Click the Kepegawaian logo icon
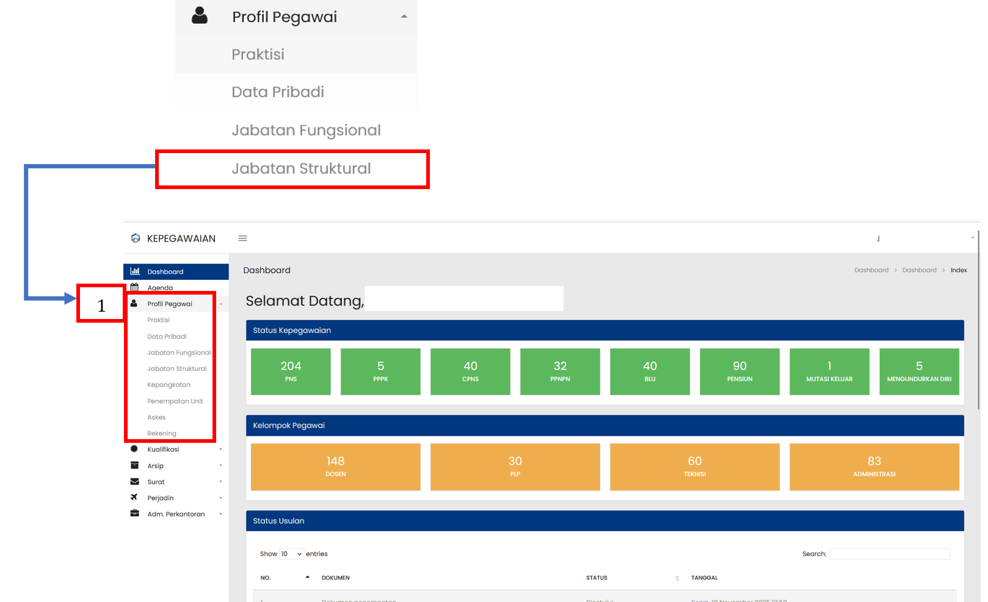The image size is (988, 602). coord(136,238)
